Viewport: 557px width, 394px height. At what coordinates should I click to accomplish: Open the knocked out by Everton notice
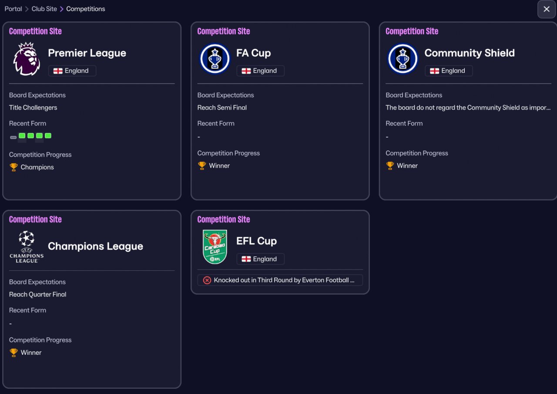280,280
